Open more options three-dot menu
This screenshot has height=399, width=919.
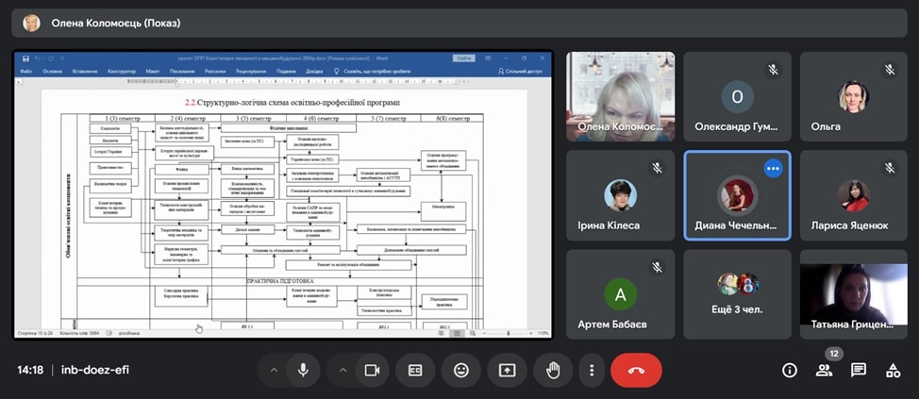[592, 371]
